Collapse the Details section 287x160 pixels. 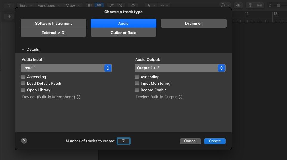click(x=23, y=50)
